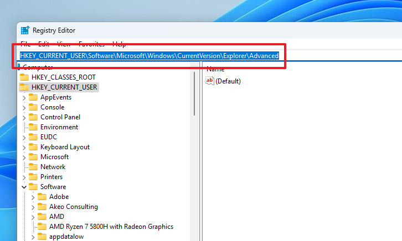Image resolution: width=402 pixels, height=241 pixels.
Task: Click the Registry Editor app icon in title bar
Action: [x=25, y=30]
